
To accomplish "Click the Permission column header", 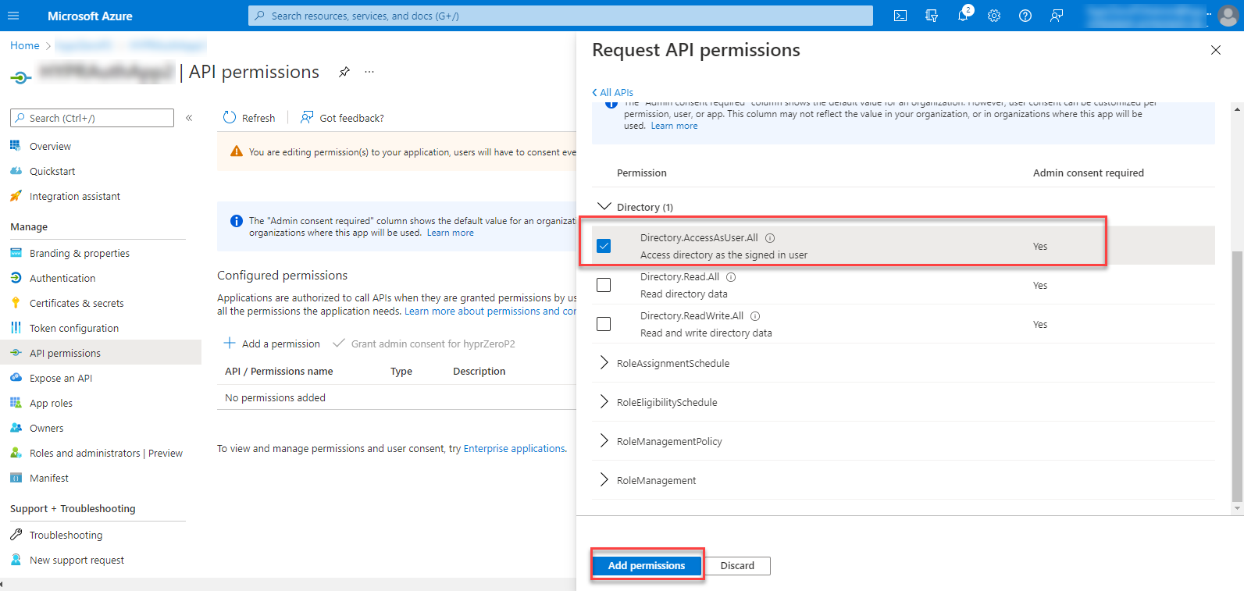I will coord(642,173).
